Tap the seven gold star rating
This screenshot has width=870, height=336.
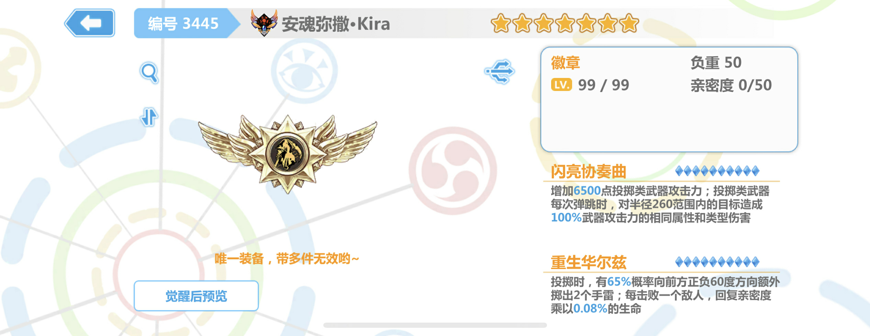(x=565, y=23)
